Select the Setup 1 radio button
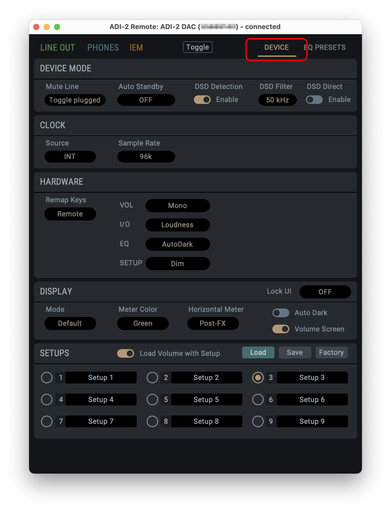The height and width of the screenshot is (512, 391). [x=47, y=378]
